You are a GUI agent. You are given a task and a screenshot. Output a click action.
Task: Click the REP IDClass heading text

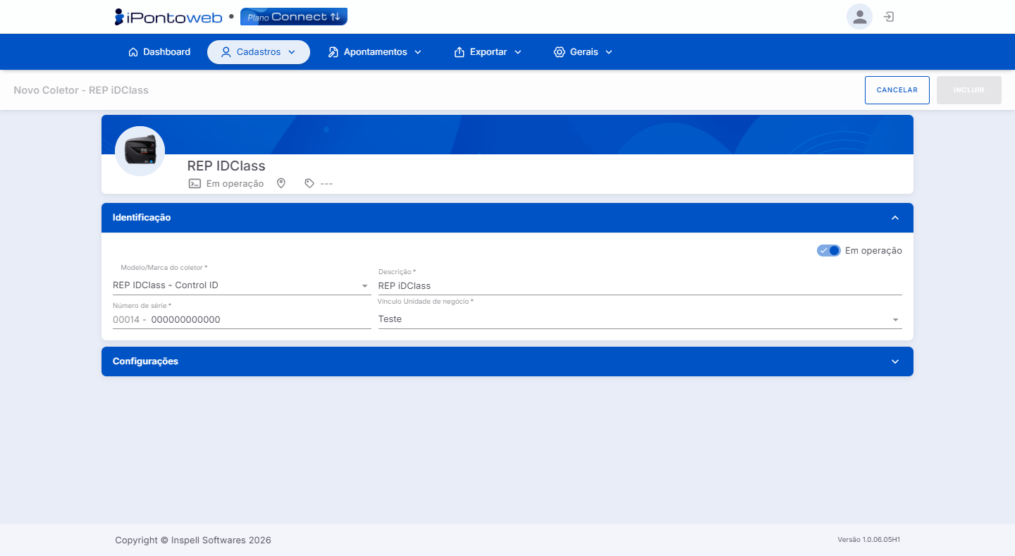click(226, 166)
